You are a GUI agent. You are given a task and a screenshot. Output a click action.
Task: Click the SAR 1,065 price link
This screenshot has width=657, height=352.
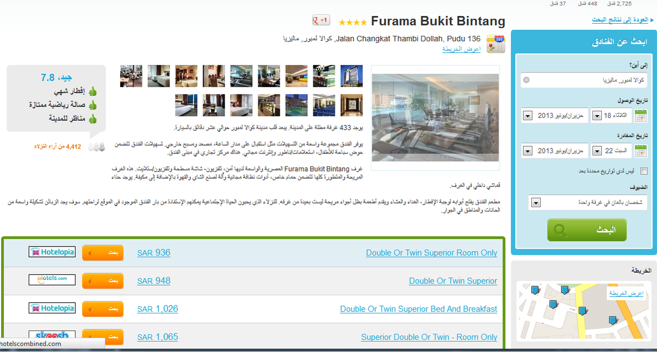click(158, 337)
